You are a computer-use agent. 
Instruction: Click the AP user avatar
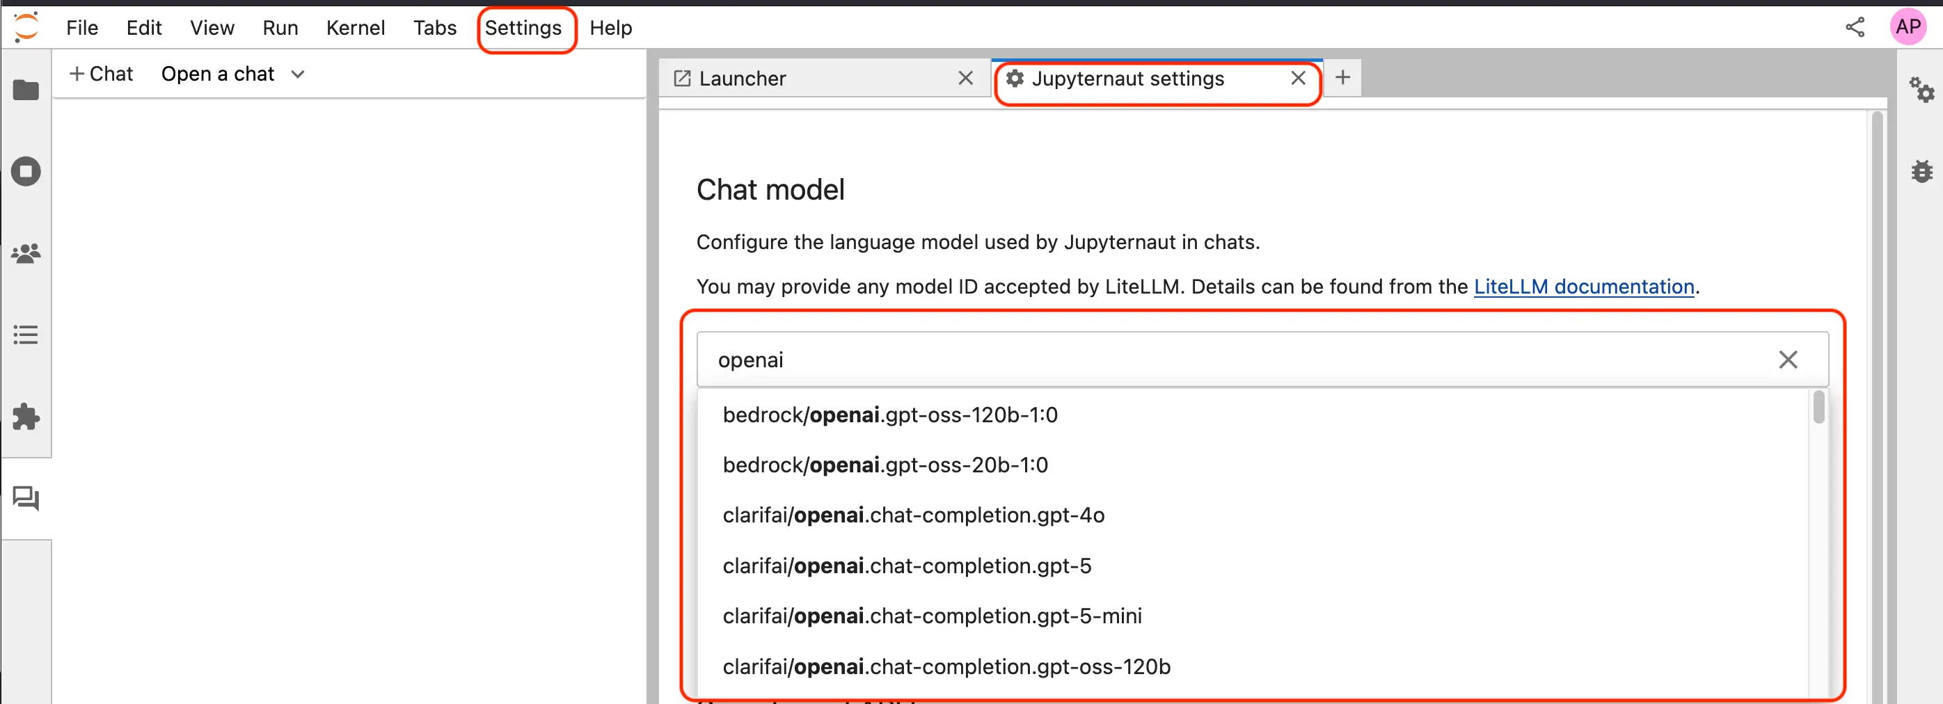pyautogui.click(x=1908, y=26)
